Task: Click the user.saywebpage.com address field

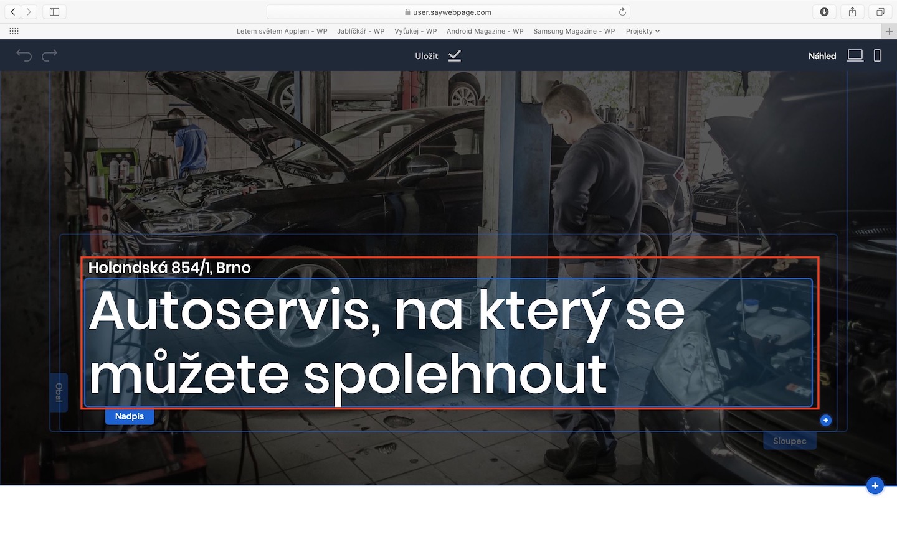Action: click(448, 12)
